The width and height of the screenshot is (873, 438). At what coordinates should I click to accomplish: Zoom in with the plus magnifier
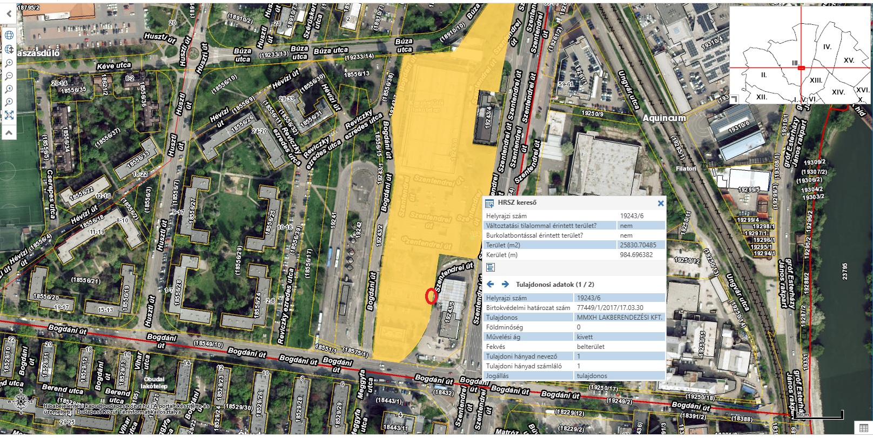(9, 63)
